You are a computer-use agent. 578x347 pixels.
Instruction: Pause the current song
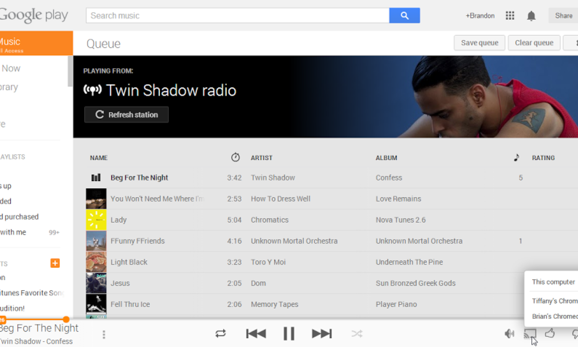[289, 333]
